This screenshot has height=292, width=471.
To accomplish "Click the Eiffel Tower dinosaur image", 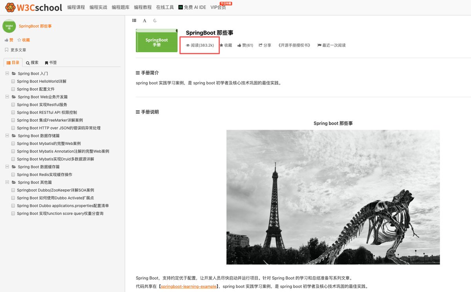I will point(333,197).
